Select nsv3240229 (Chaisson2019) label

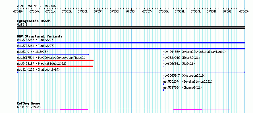point(38,70)
